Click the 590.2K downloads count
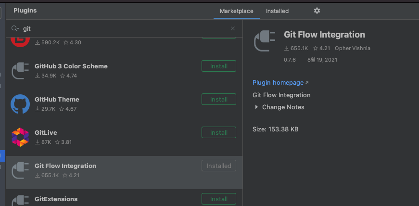 47,42
